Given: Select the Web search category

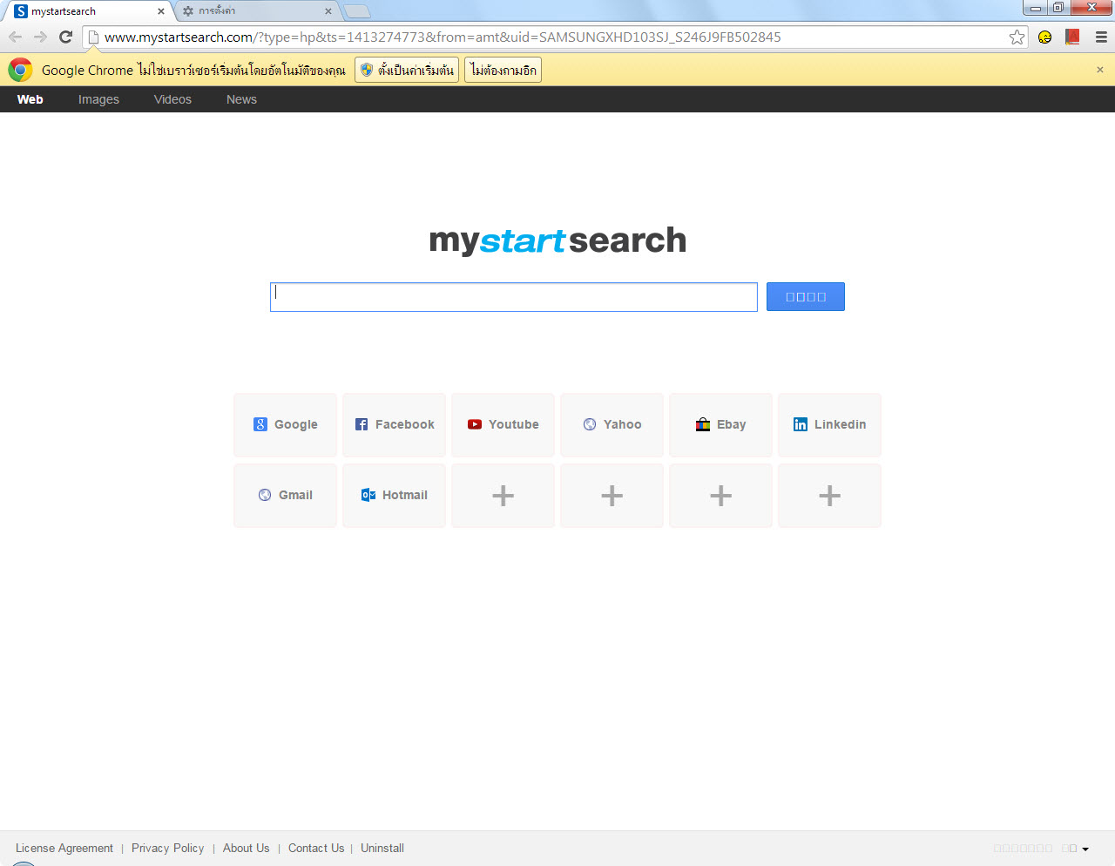Looking at the screenshot, I should click(x=30, y=99).
